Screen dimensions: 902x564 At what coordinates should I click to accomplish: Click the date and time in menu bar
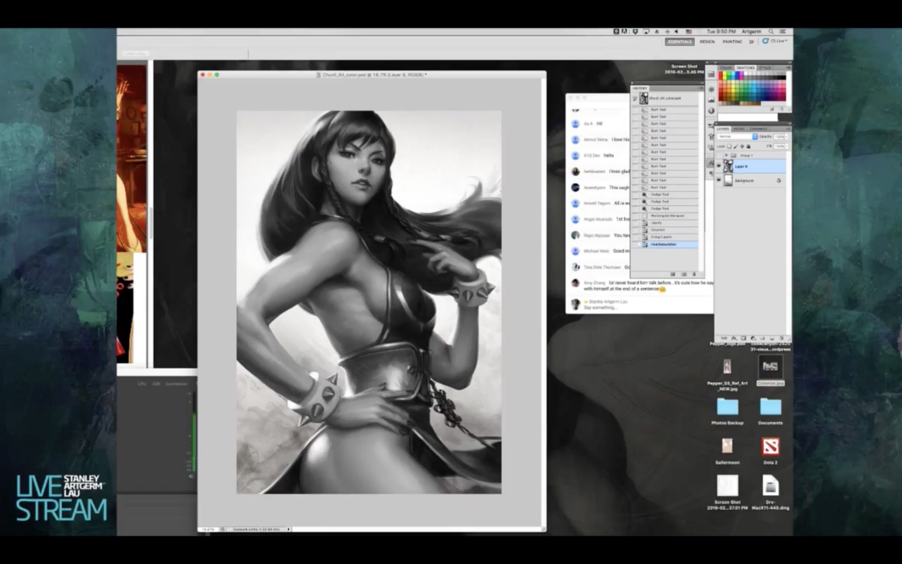point(722,31)
